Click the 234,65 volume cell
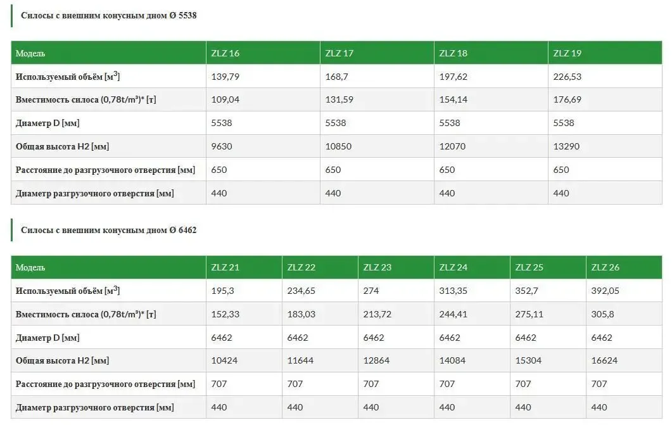The height and width of the screenshot is (425, 672). [x=301, y=291]
